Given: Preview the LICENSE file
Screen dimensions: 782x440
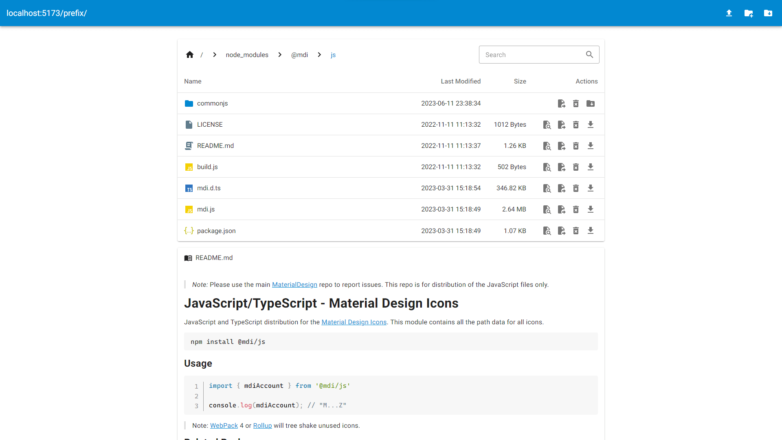Looking at the screenshot, I should point(547,125).
